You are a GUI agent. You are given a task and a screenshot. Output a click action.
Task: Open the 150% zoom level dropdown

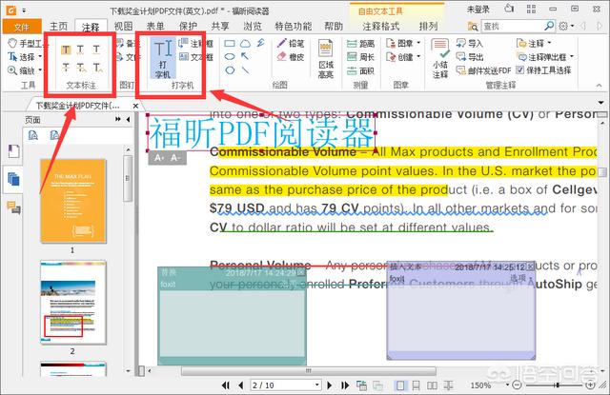(507, 385)
